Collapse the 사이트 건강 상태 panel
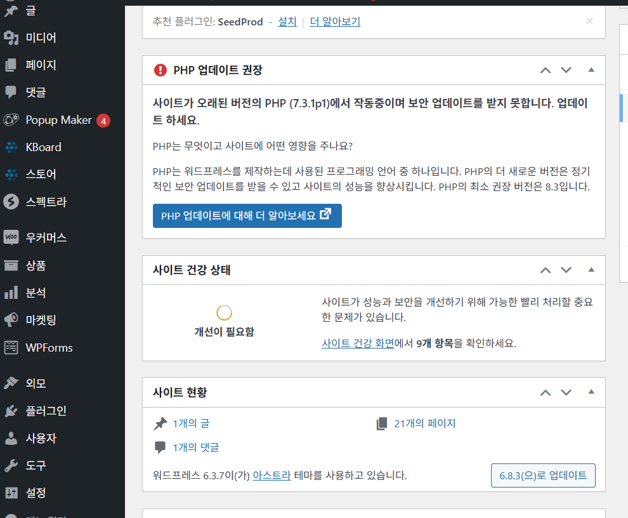628x518 pixels. coord(591,270)
